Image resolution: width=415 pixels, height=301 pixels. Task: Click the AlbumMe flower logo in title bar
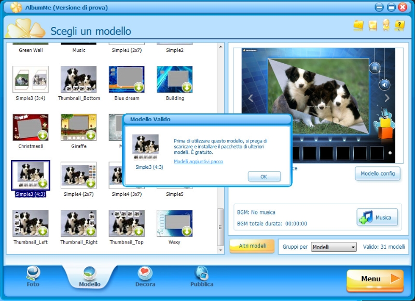pos(16,7)
